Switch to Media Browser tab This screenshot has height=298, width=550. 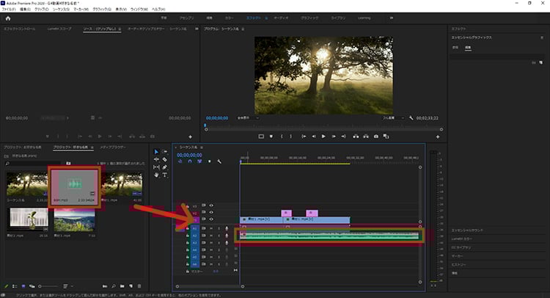(113, 147)
